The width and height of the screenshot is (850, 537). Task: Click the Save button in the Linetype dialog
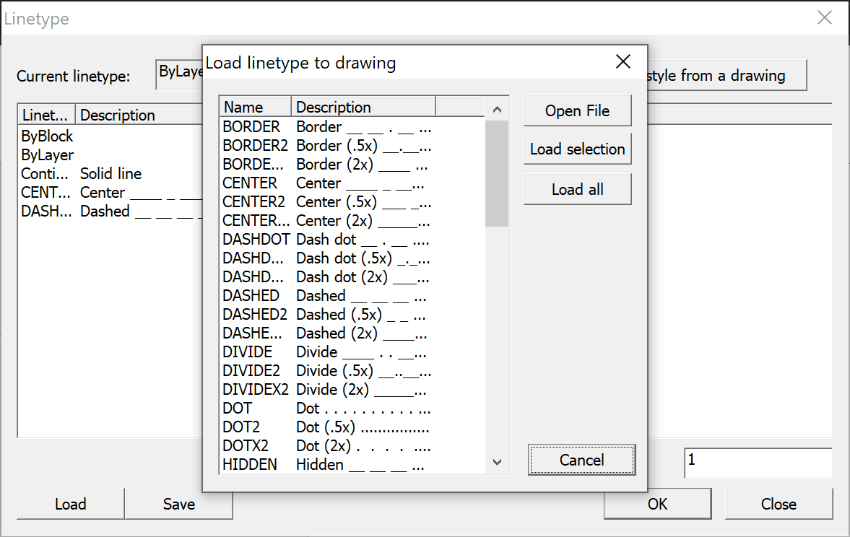pos(178,504)
